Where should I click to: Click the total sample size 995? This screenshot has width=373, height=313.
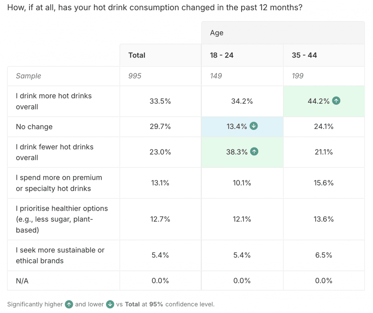(135, 76)
